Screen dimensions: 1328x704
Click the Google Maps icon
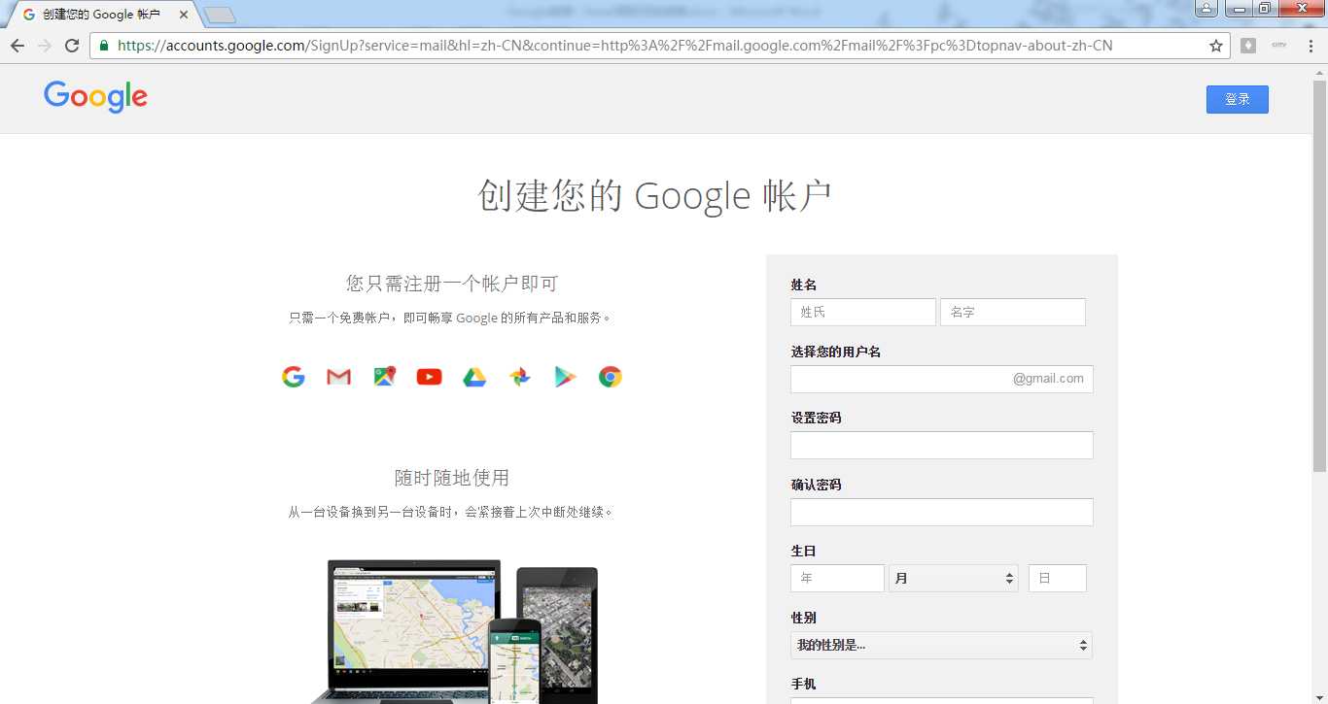384,377
